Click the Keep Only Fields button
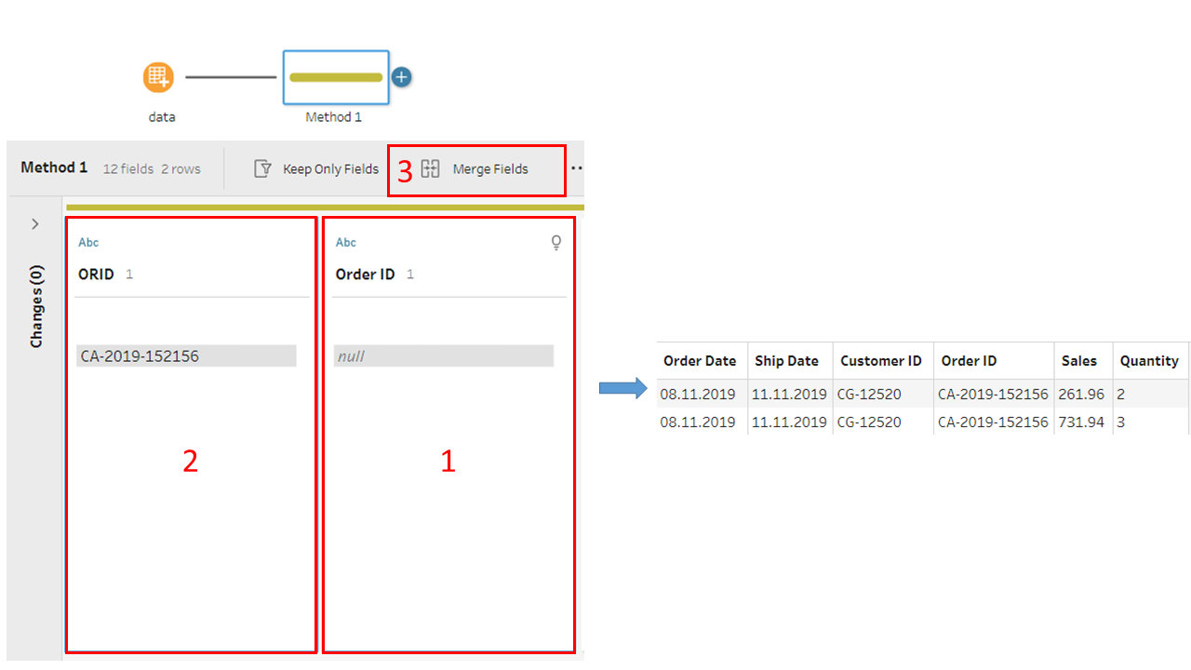Screen dimensions: 1191x670 click(316, 169)
